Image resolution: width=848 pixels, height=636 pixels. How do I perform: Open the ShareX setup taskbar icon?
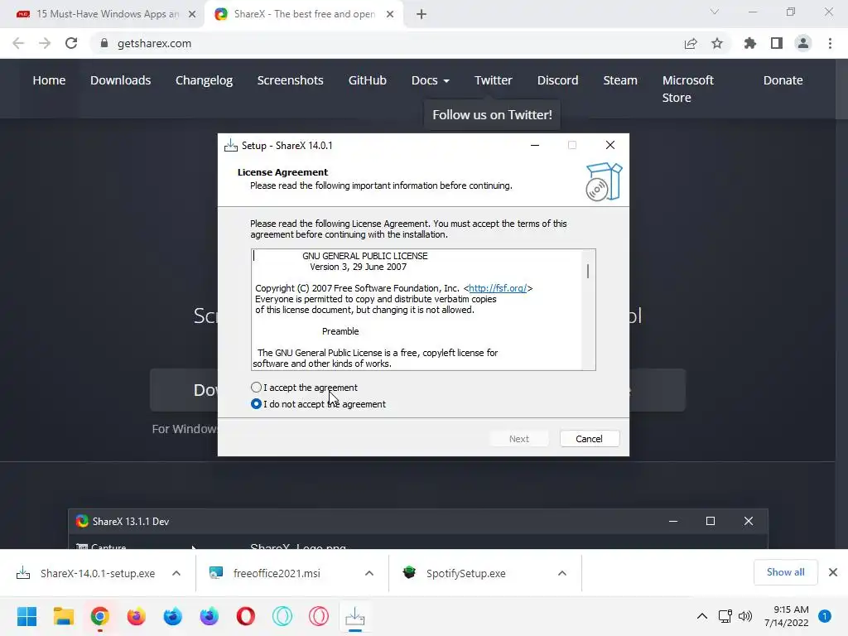[354, 616]
